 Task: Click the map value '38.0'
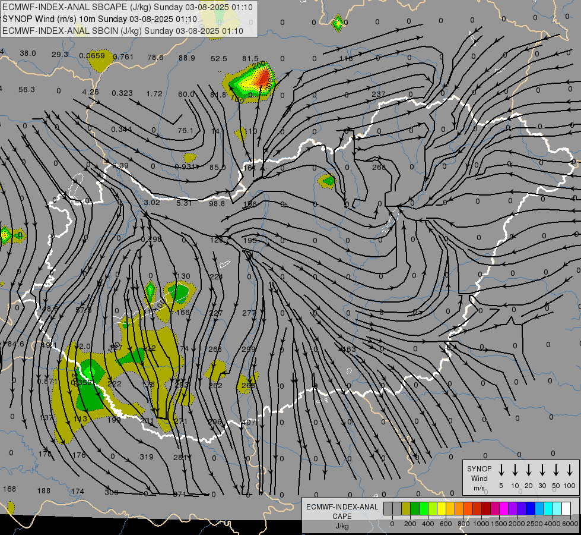28,53
